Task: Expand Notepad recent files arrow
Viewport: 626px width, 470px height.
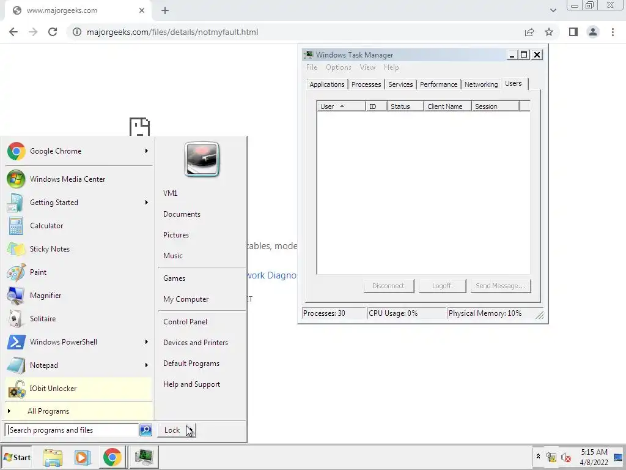Action: point(147,365)
